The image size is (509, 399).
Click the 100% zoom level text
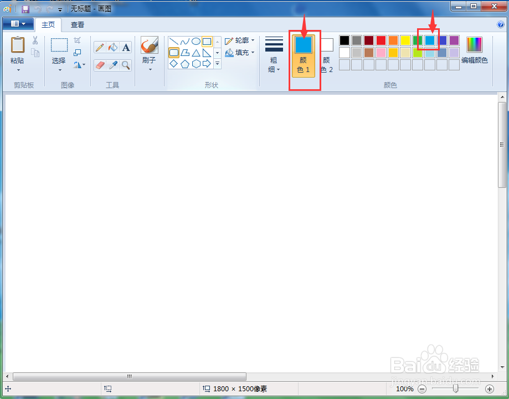tap(405, 389)
